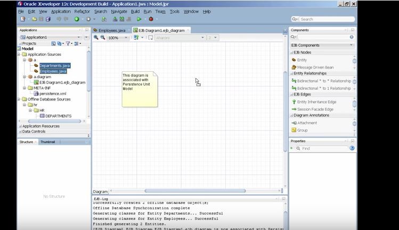Select Message Driven Bean component
Viewport: 399px width, 230px height.
[315, 67]
